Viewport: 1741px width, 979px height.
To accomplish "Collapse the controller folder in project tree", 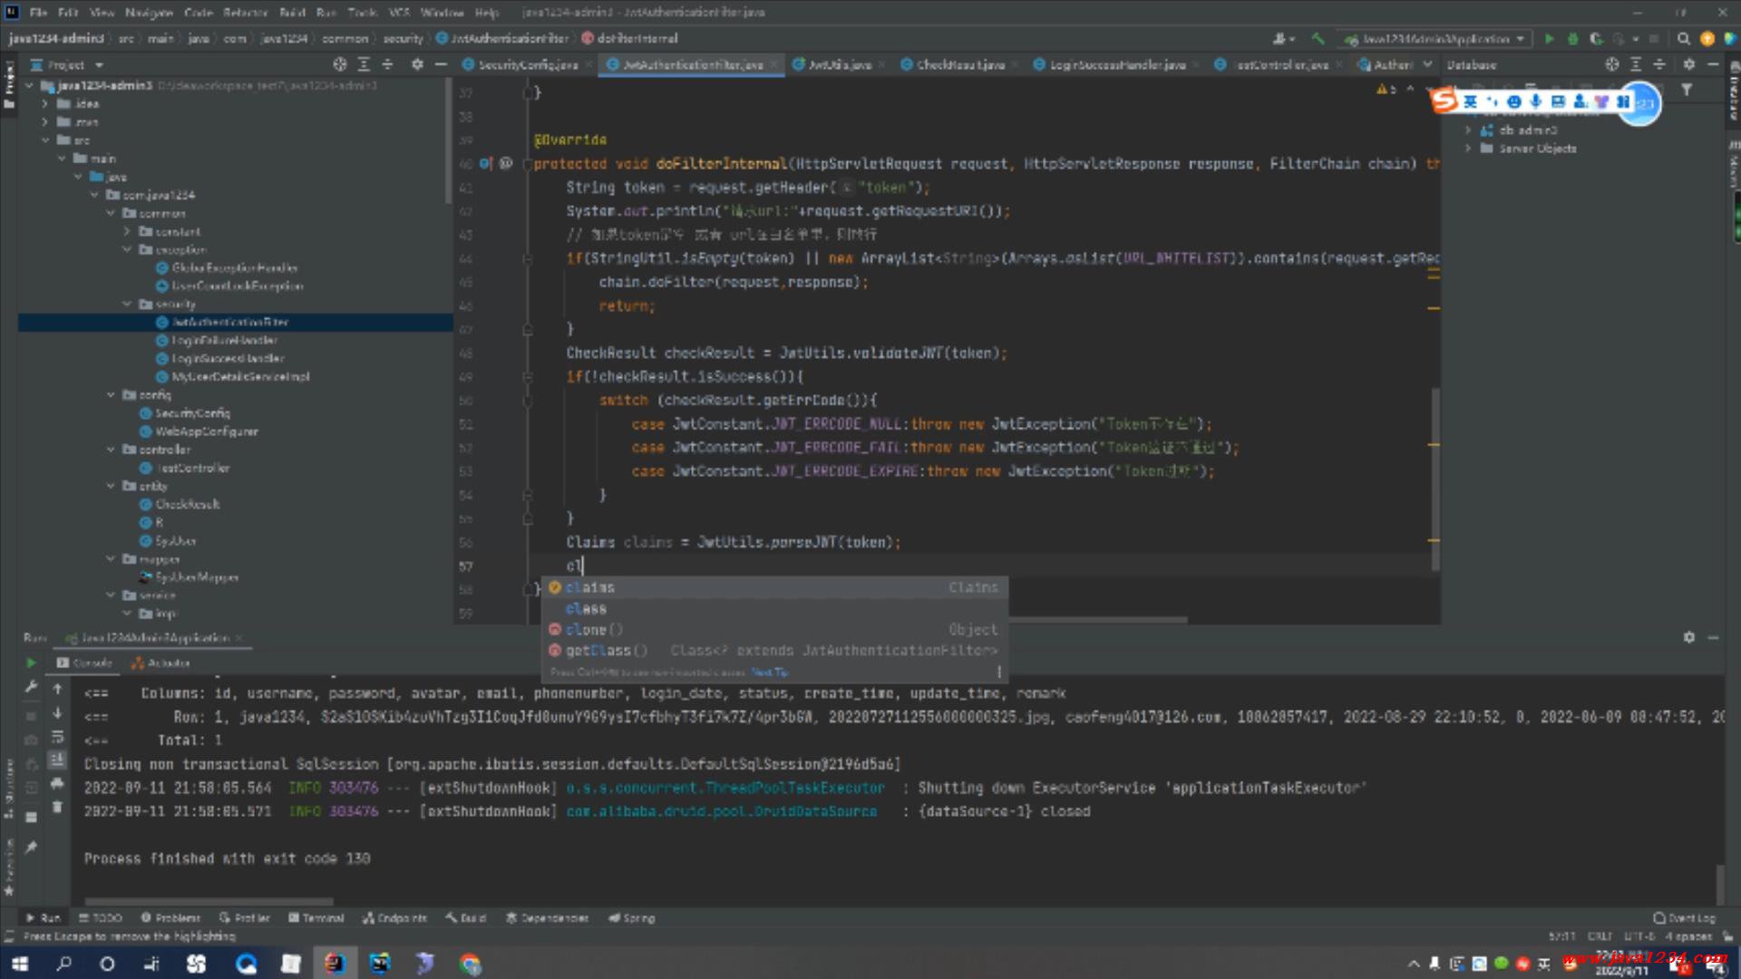I will click(111, 450).
